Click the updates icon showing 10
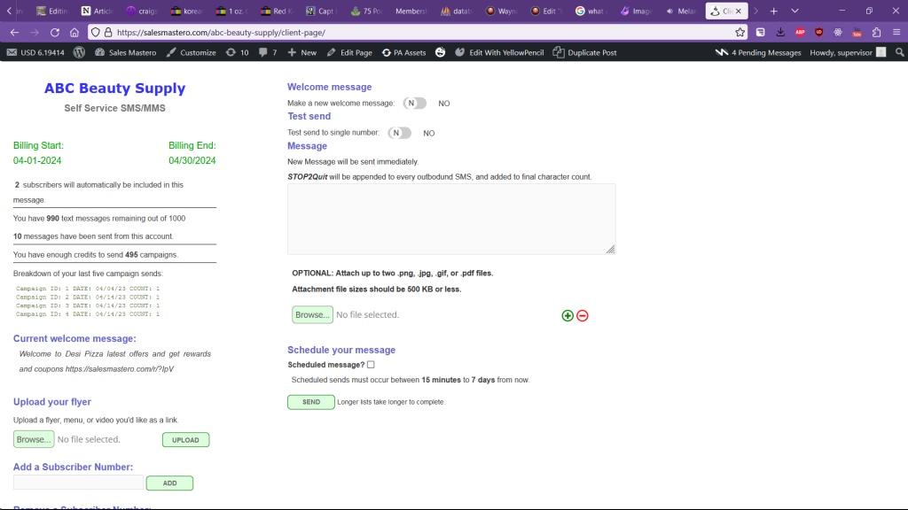 tap(238, 52)
